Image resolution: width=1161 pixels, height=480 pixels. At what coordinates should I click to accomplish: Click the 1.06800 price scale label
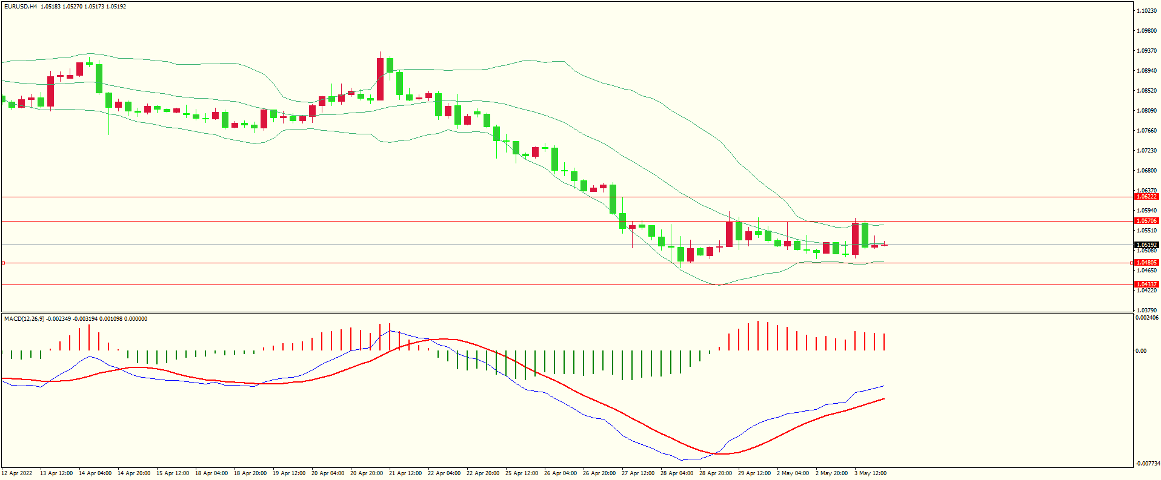tap(1147, 171)
